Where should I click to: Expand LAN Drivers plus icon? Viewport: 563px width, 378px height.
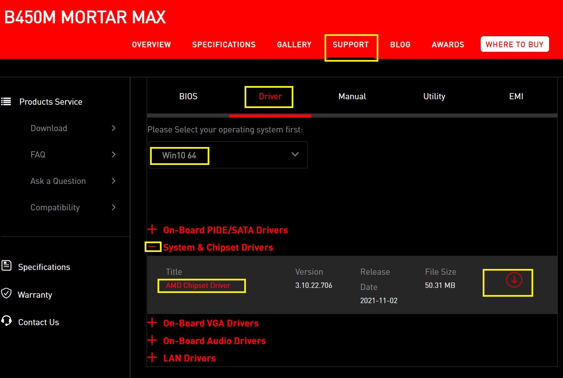click(152, 357)
